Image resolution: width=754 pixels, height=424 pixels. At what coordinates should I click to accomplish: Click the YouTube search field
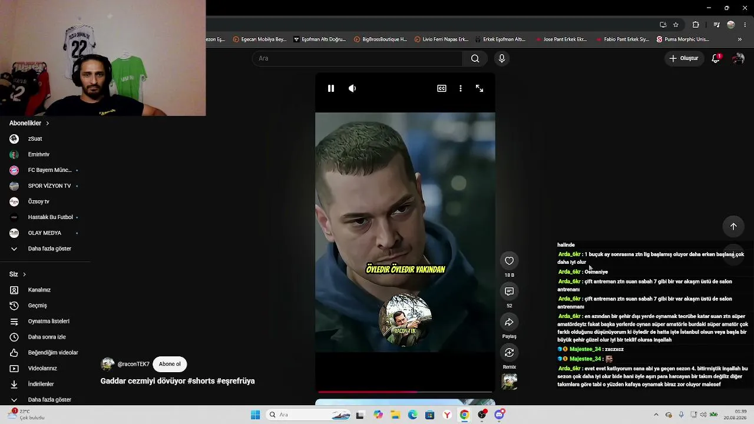click(x=358, y=58)
